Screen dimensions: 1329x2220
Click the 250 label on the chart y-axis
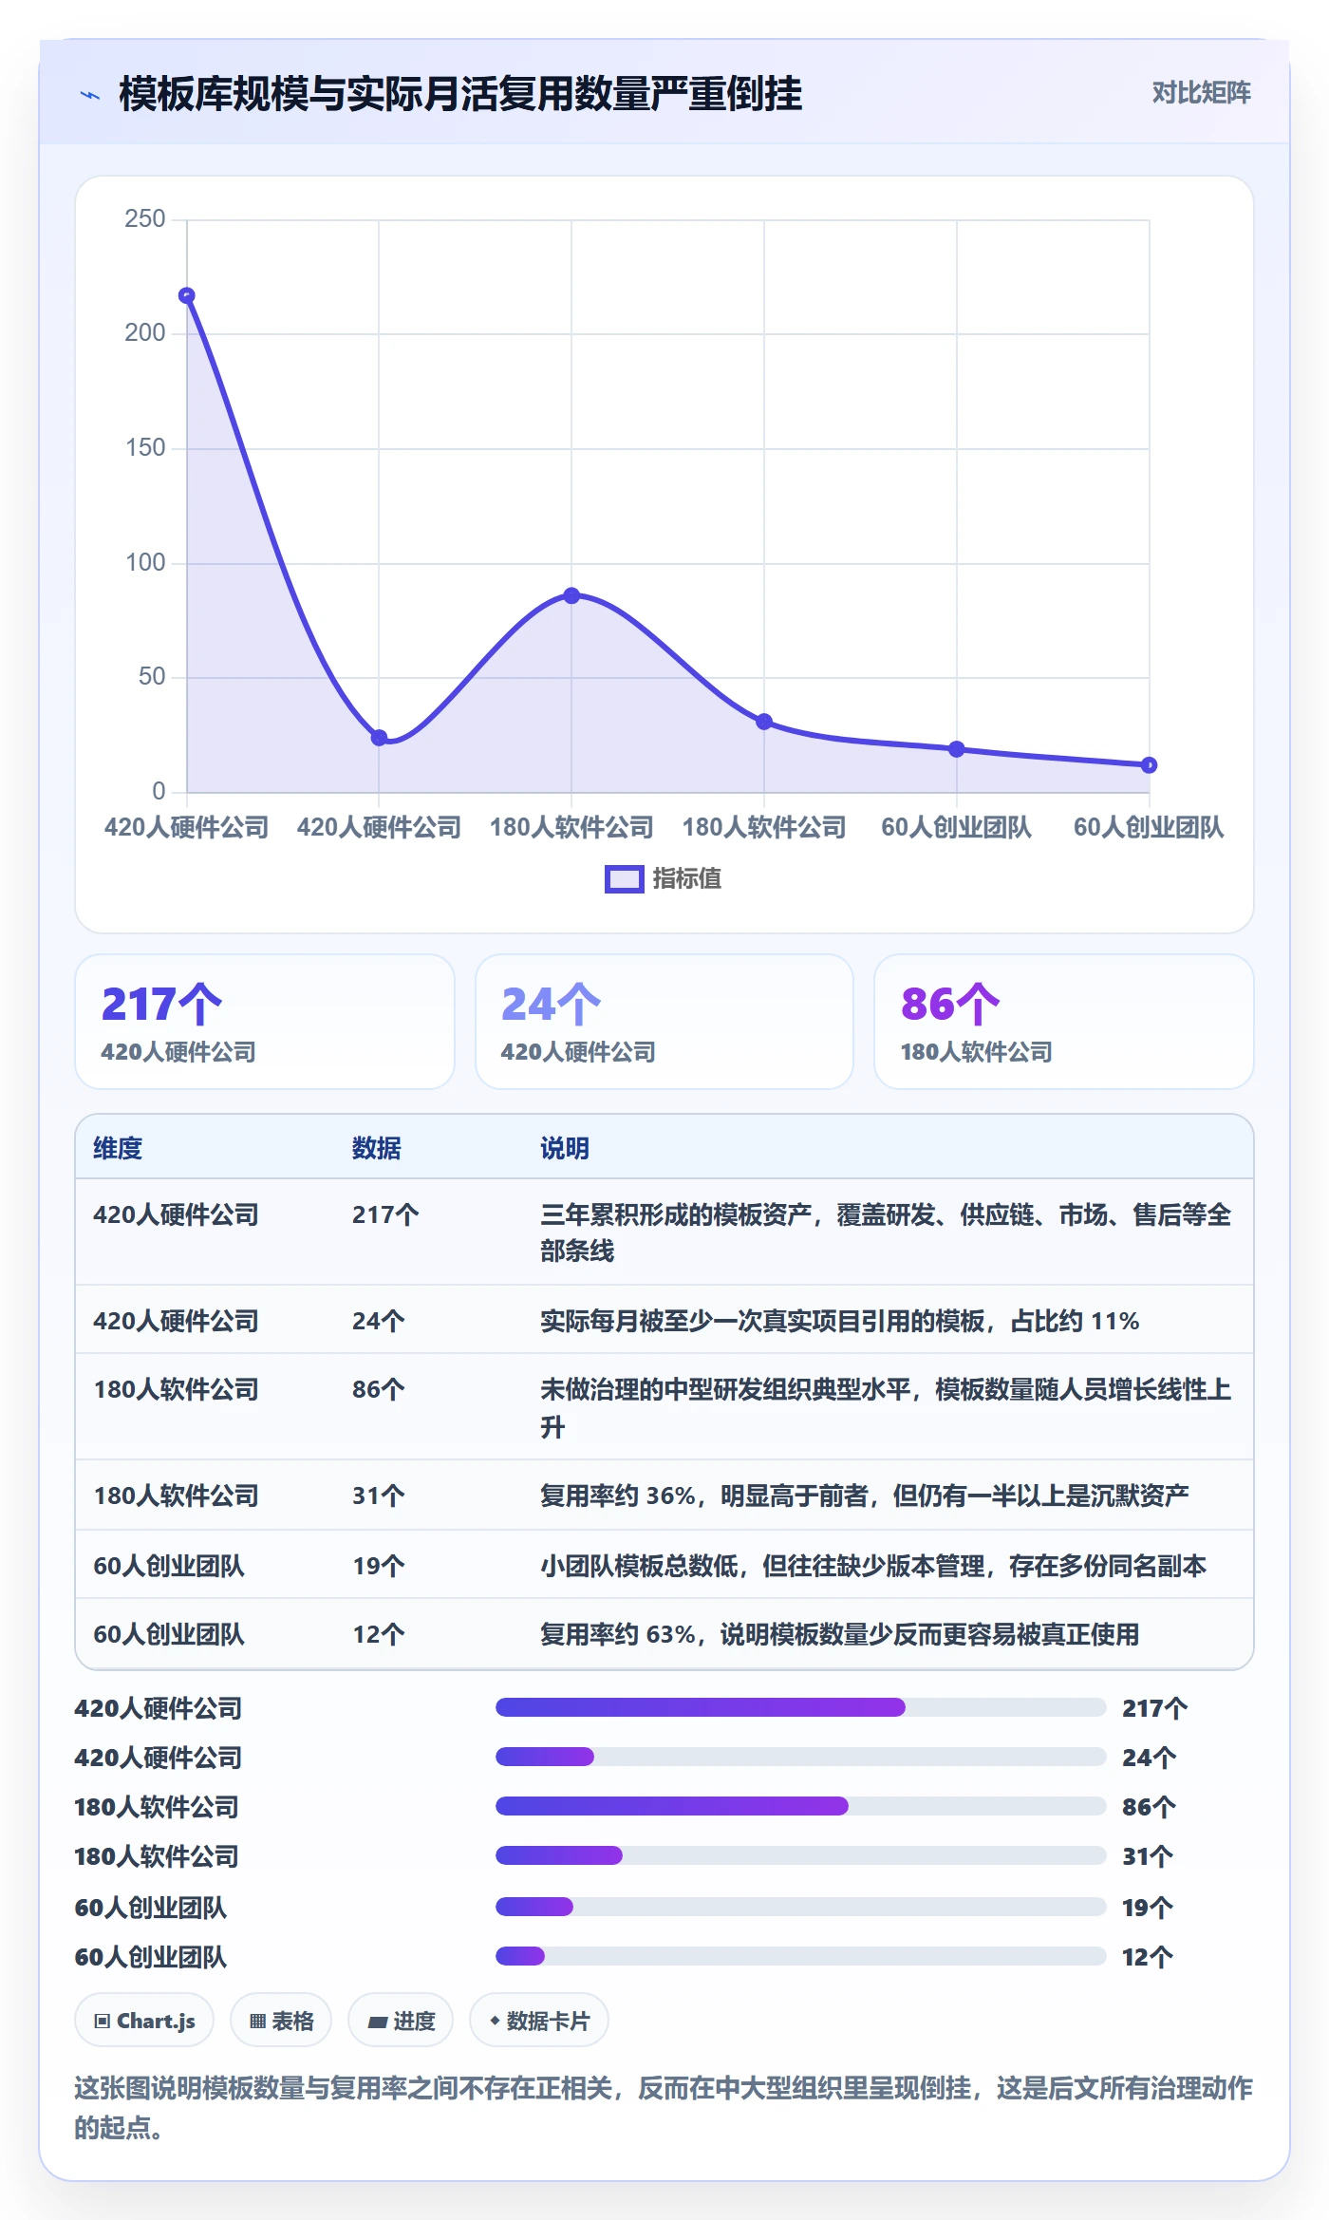[145, 219]
